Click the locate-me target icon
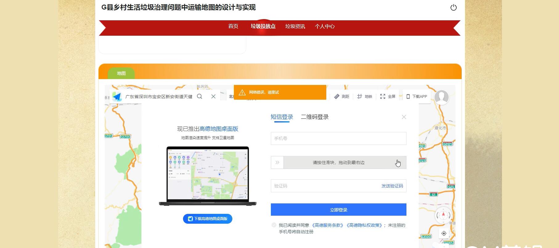Screen dimensions: 559x248 [x=444, y=233]
